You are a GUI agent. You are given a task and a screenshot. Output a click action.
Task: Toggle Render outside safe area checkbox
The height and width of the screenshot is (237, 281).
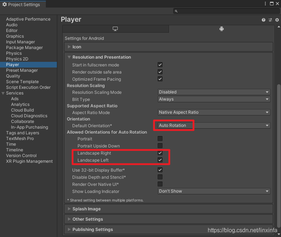tap(160, 72)
